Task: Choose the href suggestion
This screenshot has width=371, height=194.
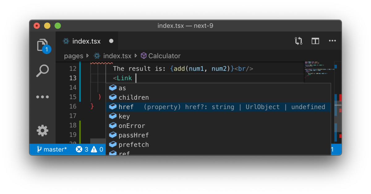Action: pyautogui.click(x=218, y=107)
